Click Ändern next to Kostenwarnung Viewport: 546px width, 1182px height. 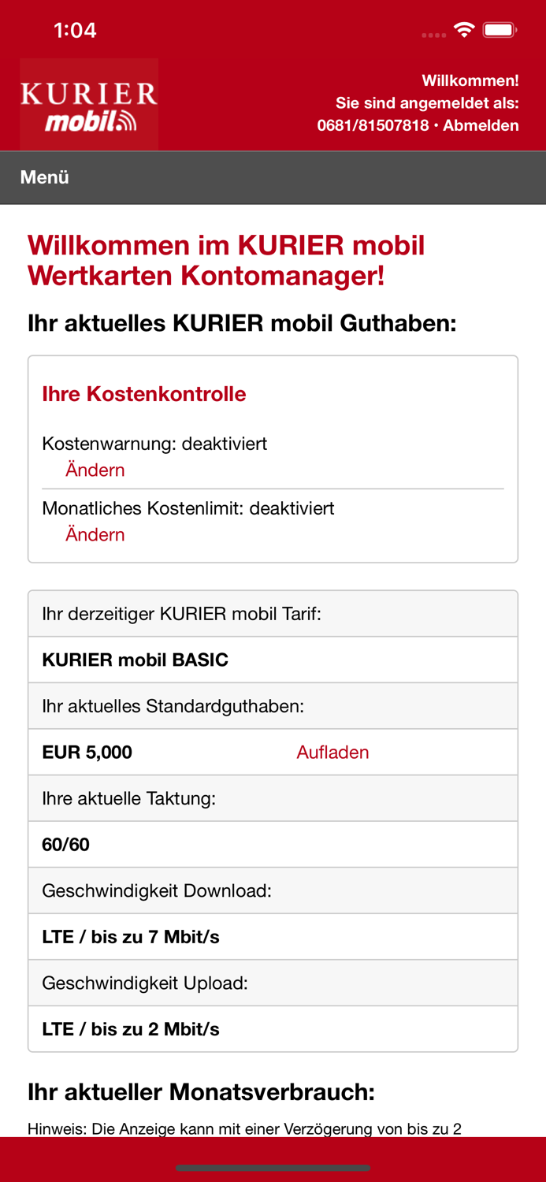pyautogui.click(x=95, y=469)
